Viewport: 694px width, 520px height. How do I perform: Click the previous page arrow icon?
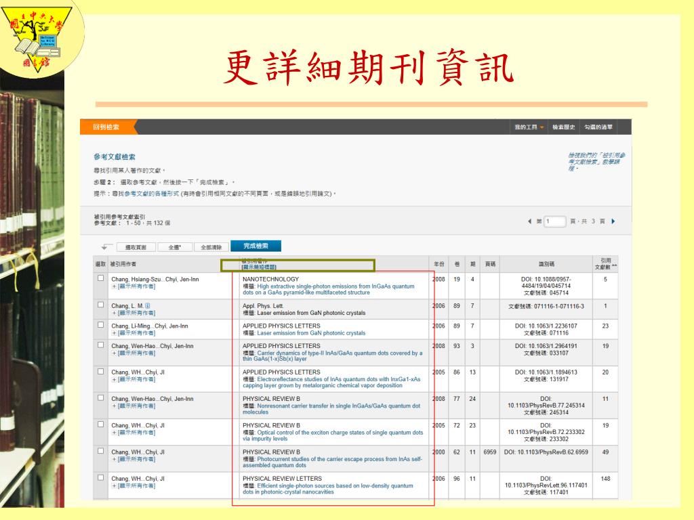(x=529, y=221)
